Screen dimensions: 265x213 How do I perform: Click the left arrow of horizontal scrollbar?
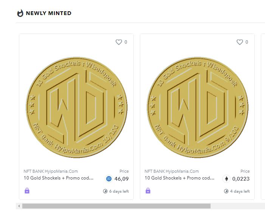18,206
